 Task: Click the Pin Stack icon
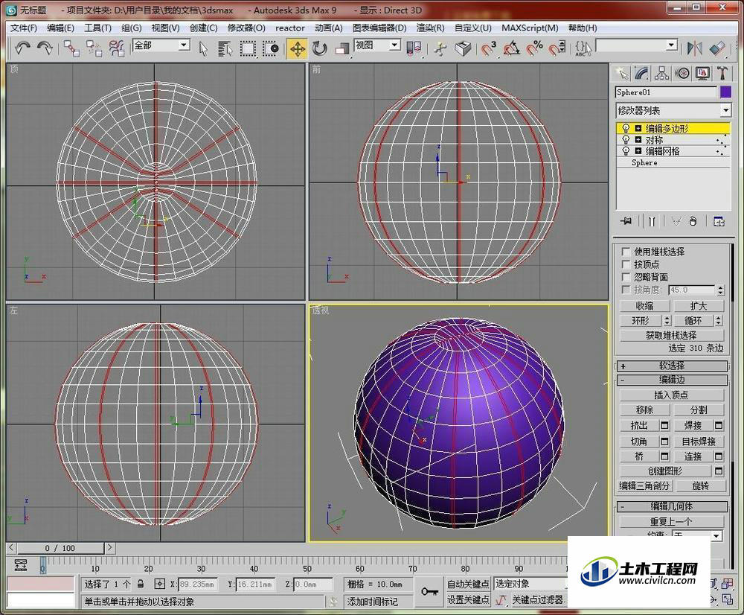point(626,221)
